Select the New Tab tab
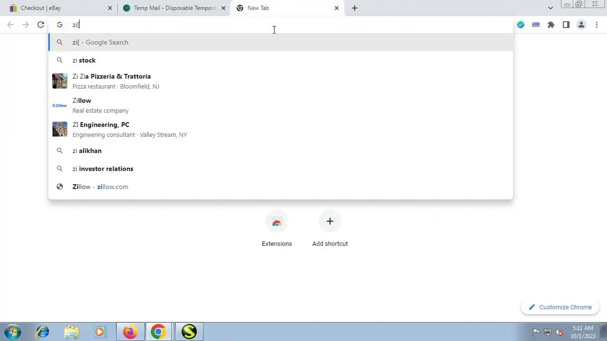 (287, 8)
